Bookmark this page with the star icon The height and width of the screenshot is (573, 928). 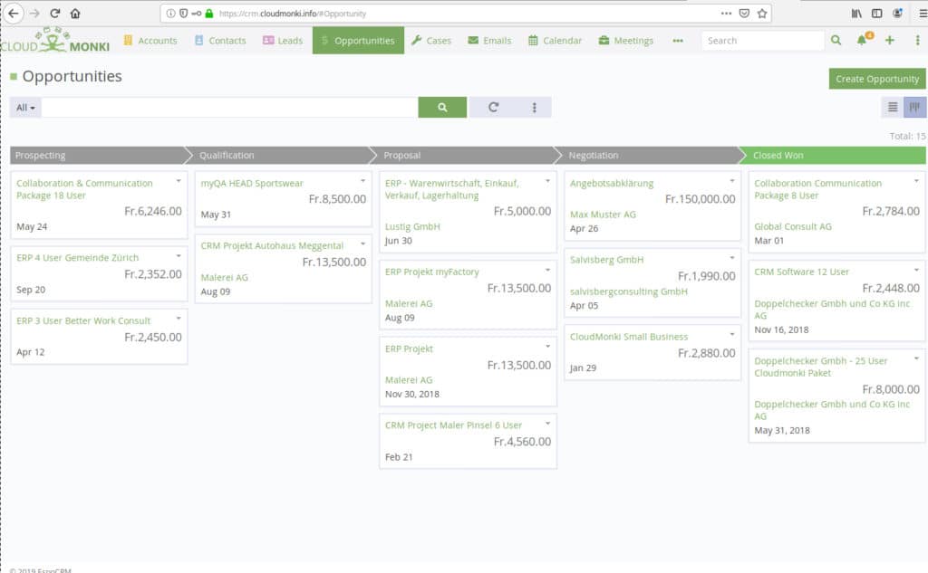(x=762, y=13)
